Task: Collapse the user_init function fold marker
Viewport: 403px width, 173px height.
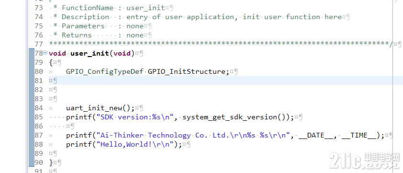Action: click(x=45, y=53)
